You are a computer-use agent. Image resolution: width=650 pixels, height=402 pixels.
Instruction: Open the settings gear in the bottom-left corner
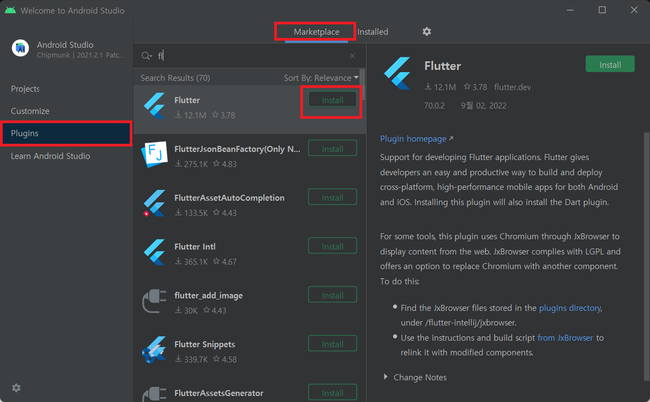(x=16, y=388)
